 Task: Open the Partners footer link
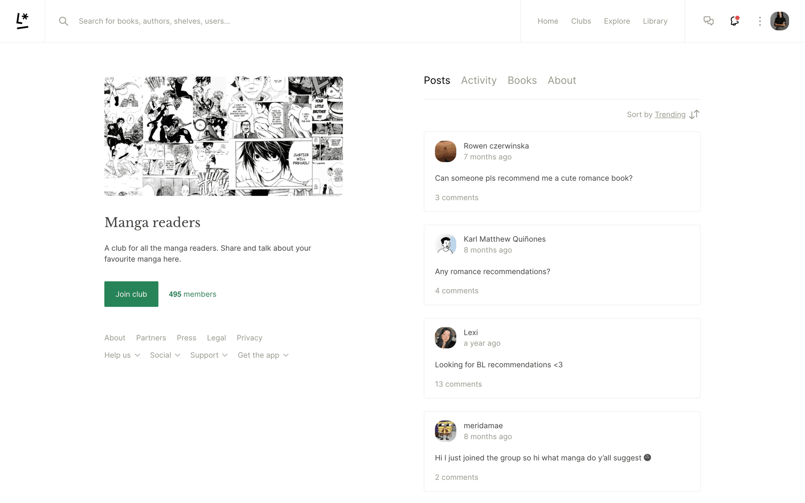(x=151, y=338)
